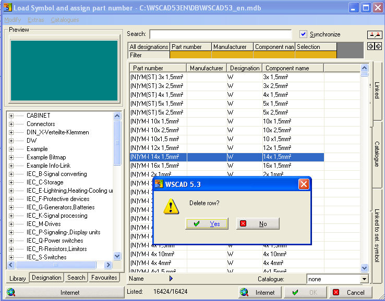385x301 pixels.
Task: Expand the Example Bitmap node
Action: pos(11,157)
